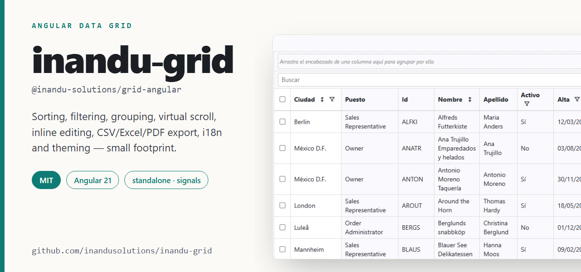The width and height of the screenshot is (581, 272).
Task: Sort the Ciudad column with its arrows icon
Action: [x=322, y=99]
